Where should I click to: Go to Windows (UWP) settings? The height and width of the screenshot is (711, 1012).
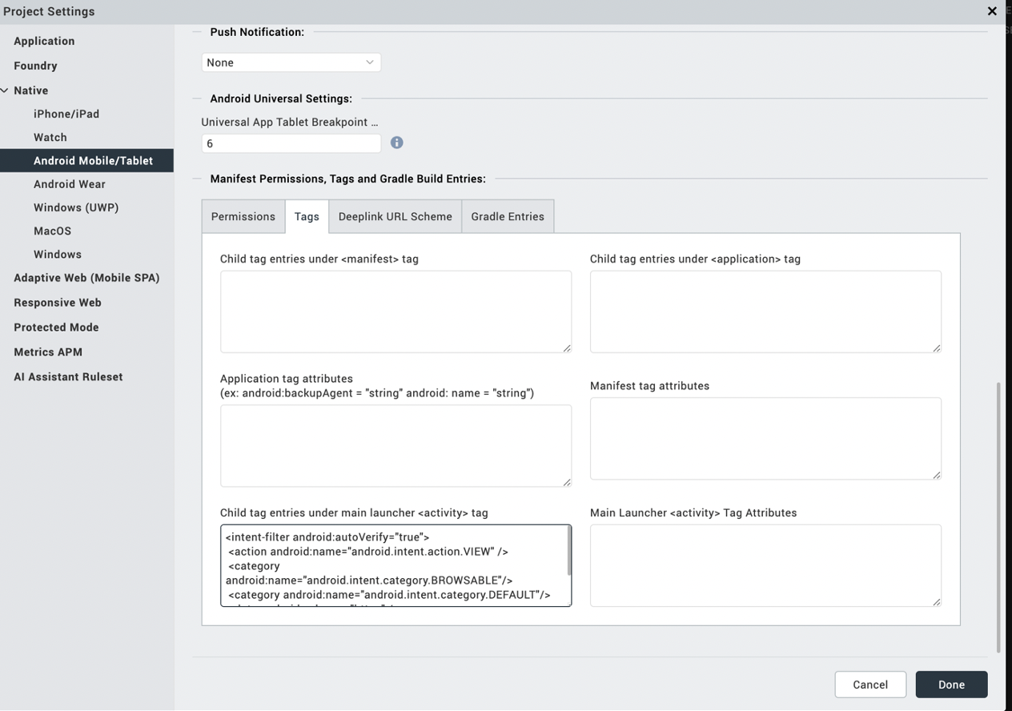76,207
